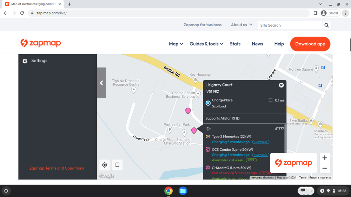Close the Lisigarry Court popup
The image size is (351, 197).
[281, 85]
